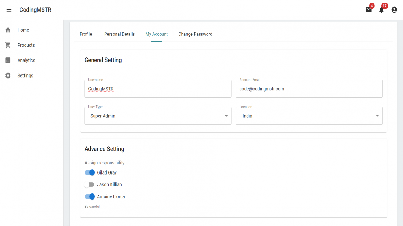Click into the Account Email field
Image resolution: width=403 pixels, height=226 pixels.
pos(309,89)
